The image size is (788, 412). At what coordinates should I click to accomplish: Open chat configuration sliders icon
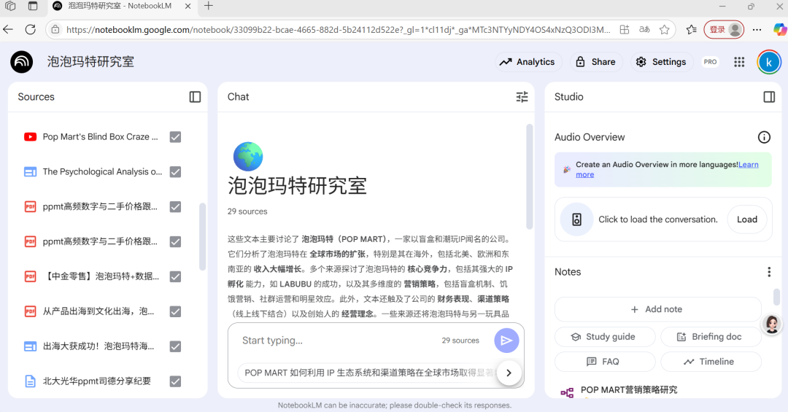(522, 97)
